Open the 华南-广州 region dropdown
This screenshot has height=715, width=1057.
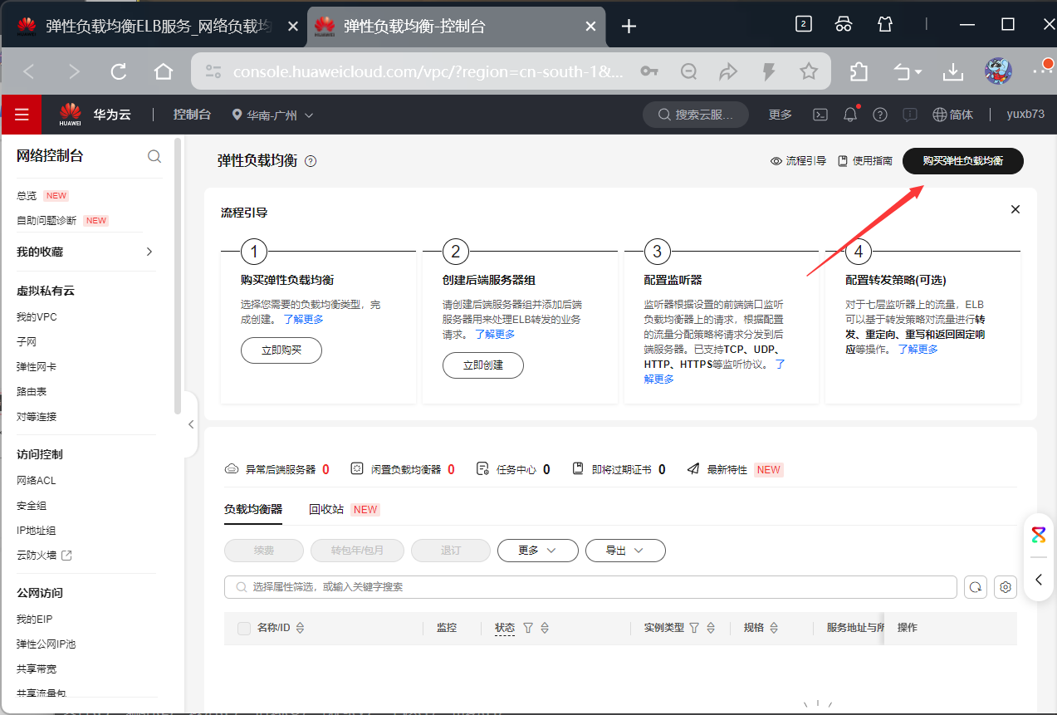click(272, 115)
